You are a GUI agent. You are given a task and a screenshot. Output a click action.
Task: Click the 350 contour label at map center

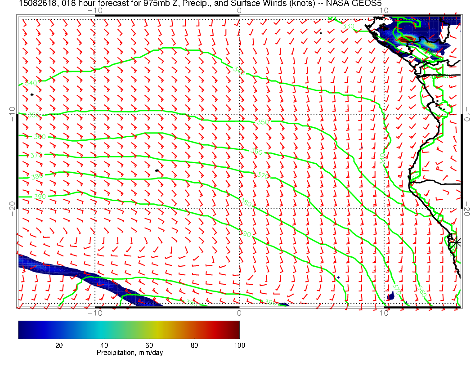(x=262, y=122)
